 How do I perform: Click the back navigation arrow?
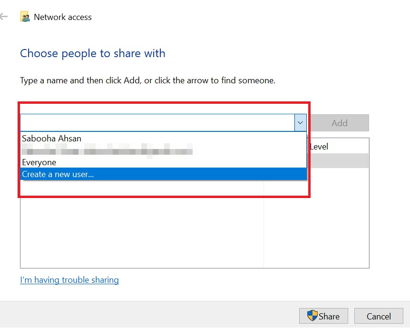(x=4, y=16)
